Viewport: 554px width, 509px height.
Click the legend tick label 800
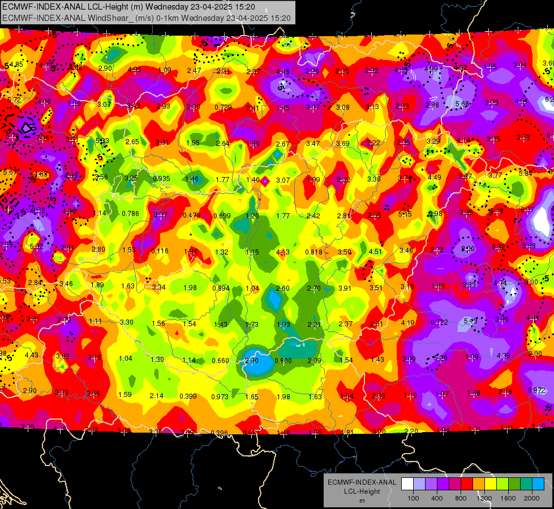tap(461, 498)
